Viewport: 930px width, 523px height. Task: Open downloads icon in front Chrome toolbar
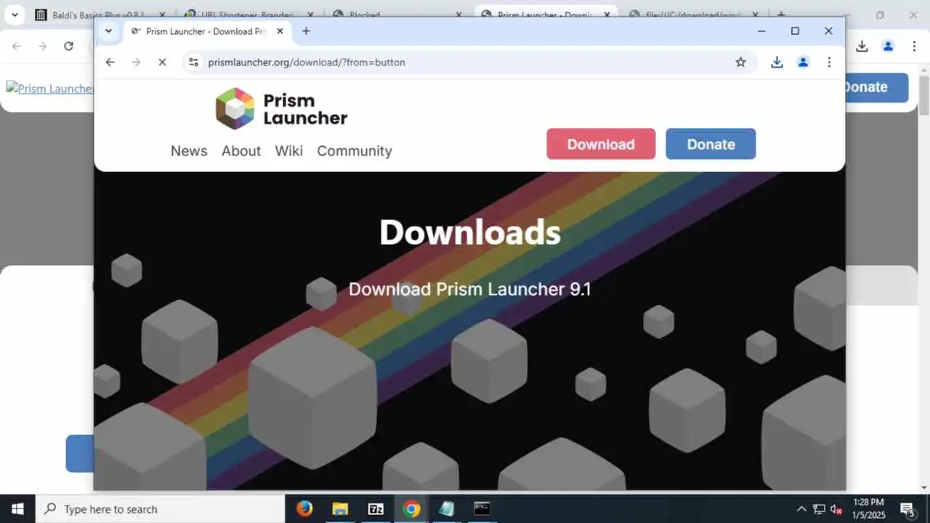coord(777,62)
